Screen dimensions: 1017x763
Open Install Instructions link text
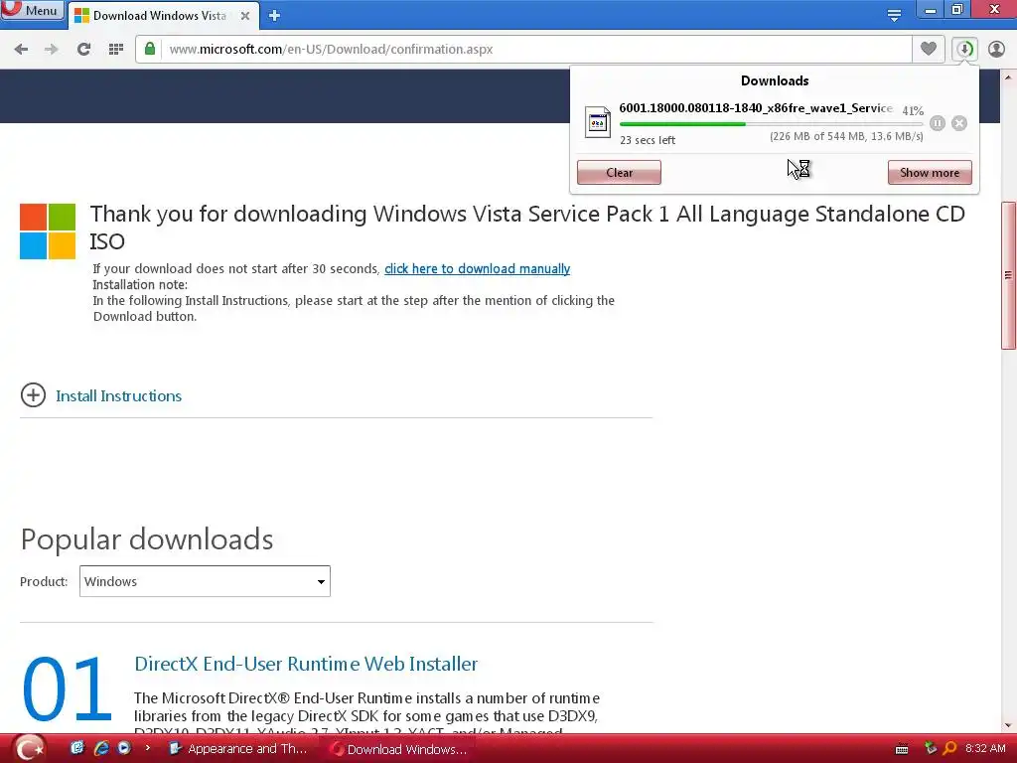point(119,395)
